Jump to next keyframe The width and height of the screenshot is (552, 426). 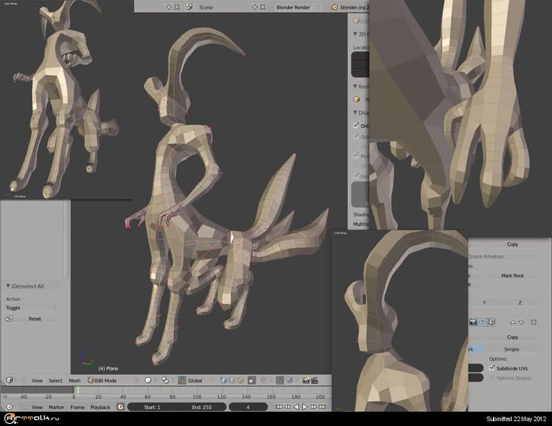(313, 407)
